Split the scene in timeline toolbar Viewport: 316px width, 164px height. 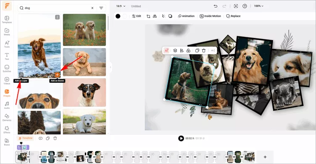click(x=40, y=138)
